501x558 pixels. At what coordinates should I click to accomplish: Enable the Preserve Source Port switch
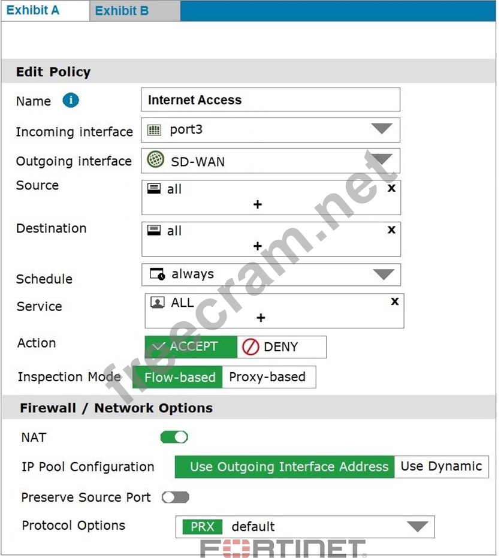(175, 497)
